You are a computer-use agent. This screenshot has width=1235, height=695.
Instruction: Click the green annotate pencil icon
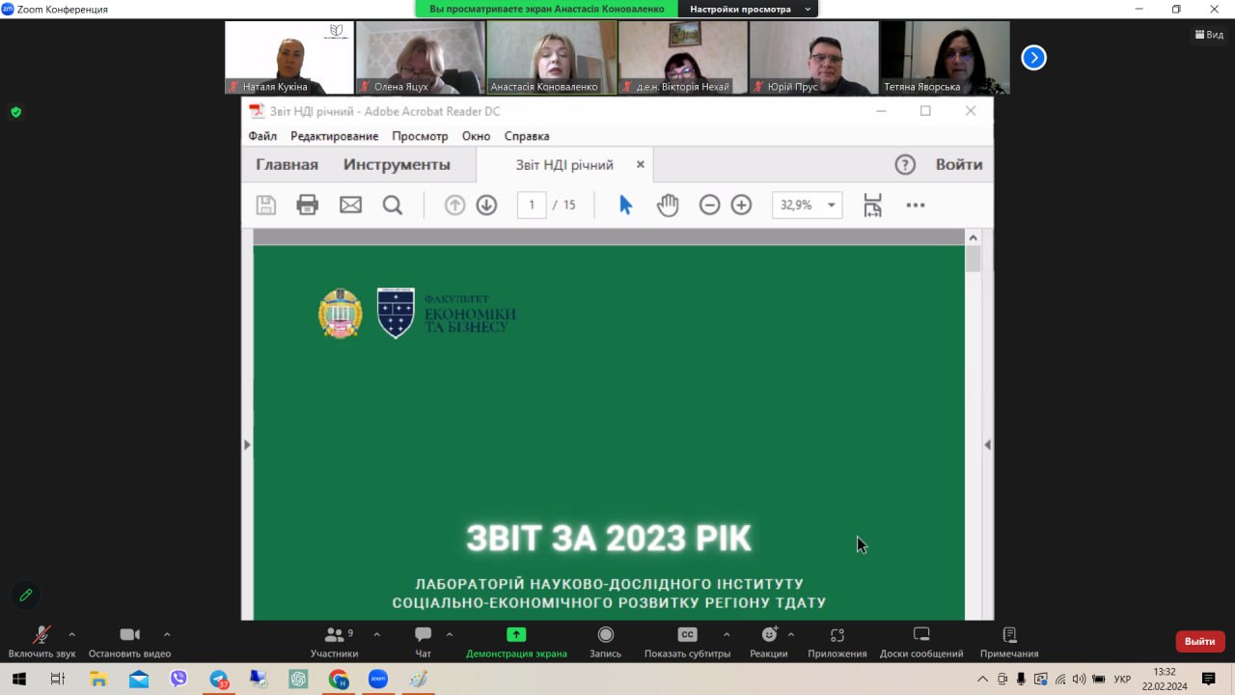point(26,595)
